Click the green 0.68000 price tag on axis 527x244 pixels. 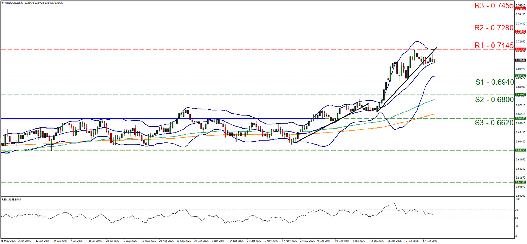point(520,94)
